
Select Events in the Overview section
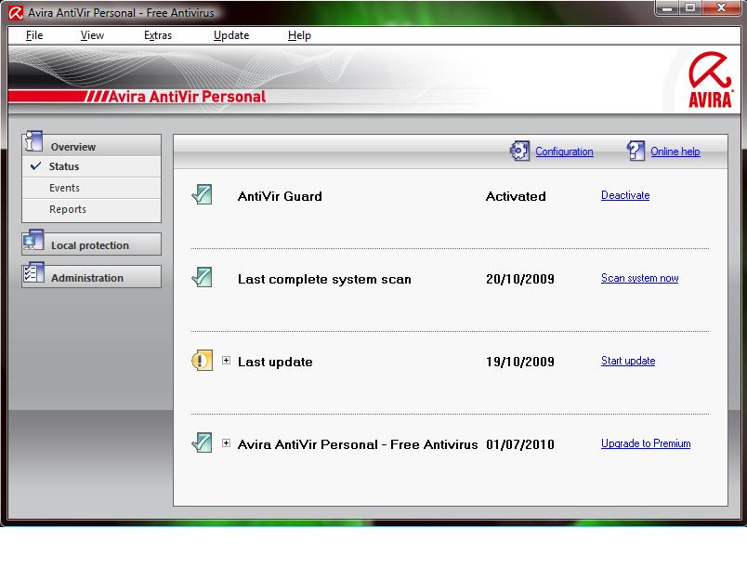coord(91,188)
